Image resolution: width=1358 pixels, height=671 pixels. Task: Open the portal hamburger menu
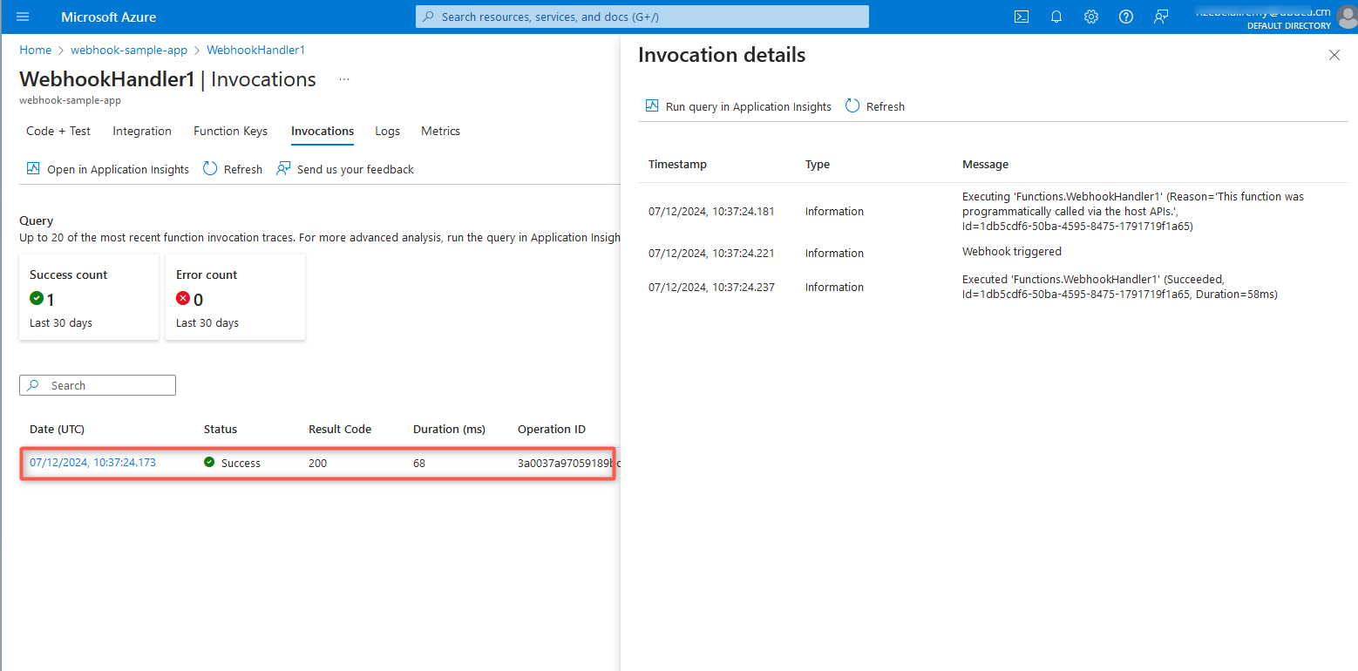tap(23, 17)
